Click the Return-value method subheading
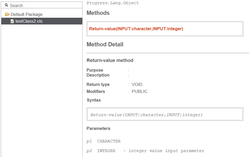 [x=110, y=60]
